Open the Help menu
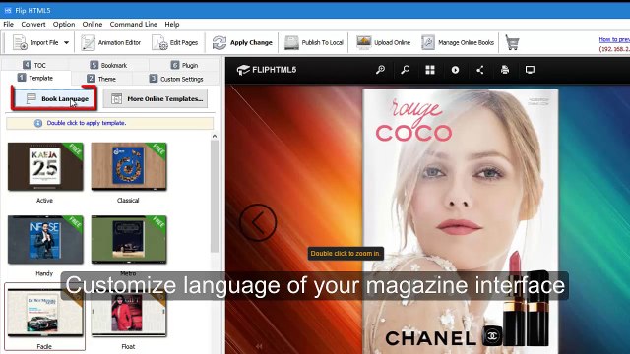630x354 pixels. coord(172,24)
